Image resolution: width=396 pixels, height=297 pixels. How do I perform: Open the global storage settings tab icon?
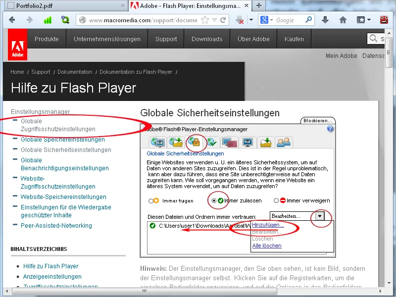click(176, 142)
